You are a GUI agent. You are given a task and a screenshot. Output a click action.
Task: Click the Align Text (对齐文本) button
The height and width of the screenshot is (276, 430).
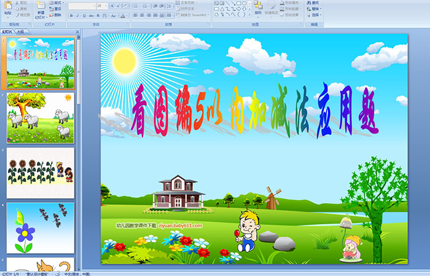tap(186, 9)
